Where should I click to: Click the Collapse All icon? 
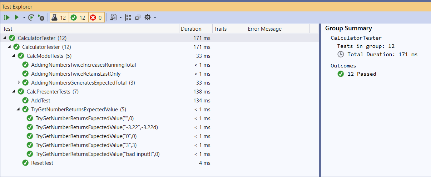(138, 17)
